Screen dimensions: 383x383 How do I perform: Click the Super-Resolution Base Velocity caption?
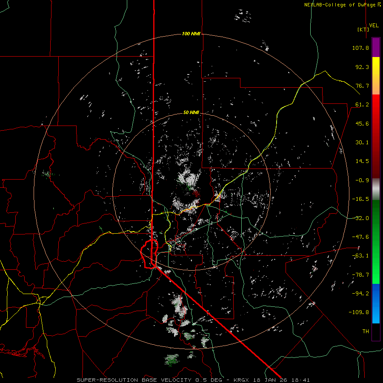point(193,380)
